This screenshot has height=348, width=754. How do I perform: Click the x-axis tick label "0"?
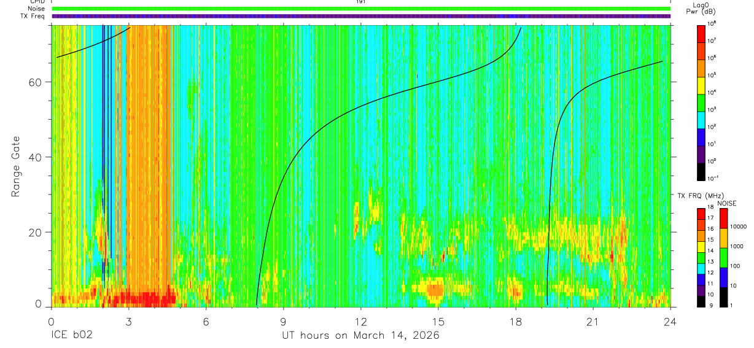tap(52, 322)
